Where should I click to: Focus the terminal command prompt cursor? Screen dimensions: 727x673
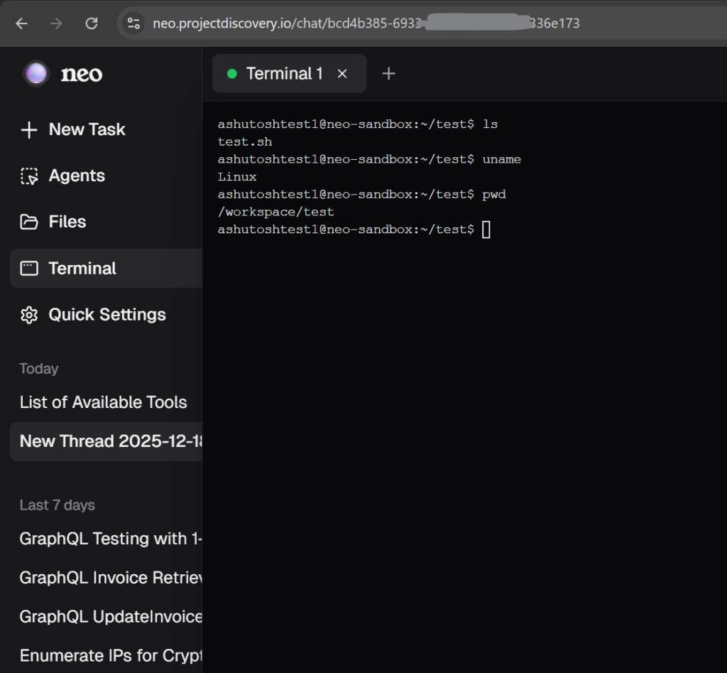tap(486, 230)
